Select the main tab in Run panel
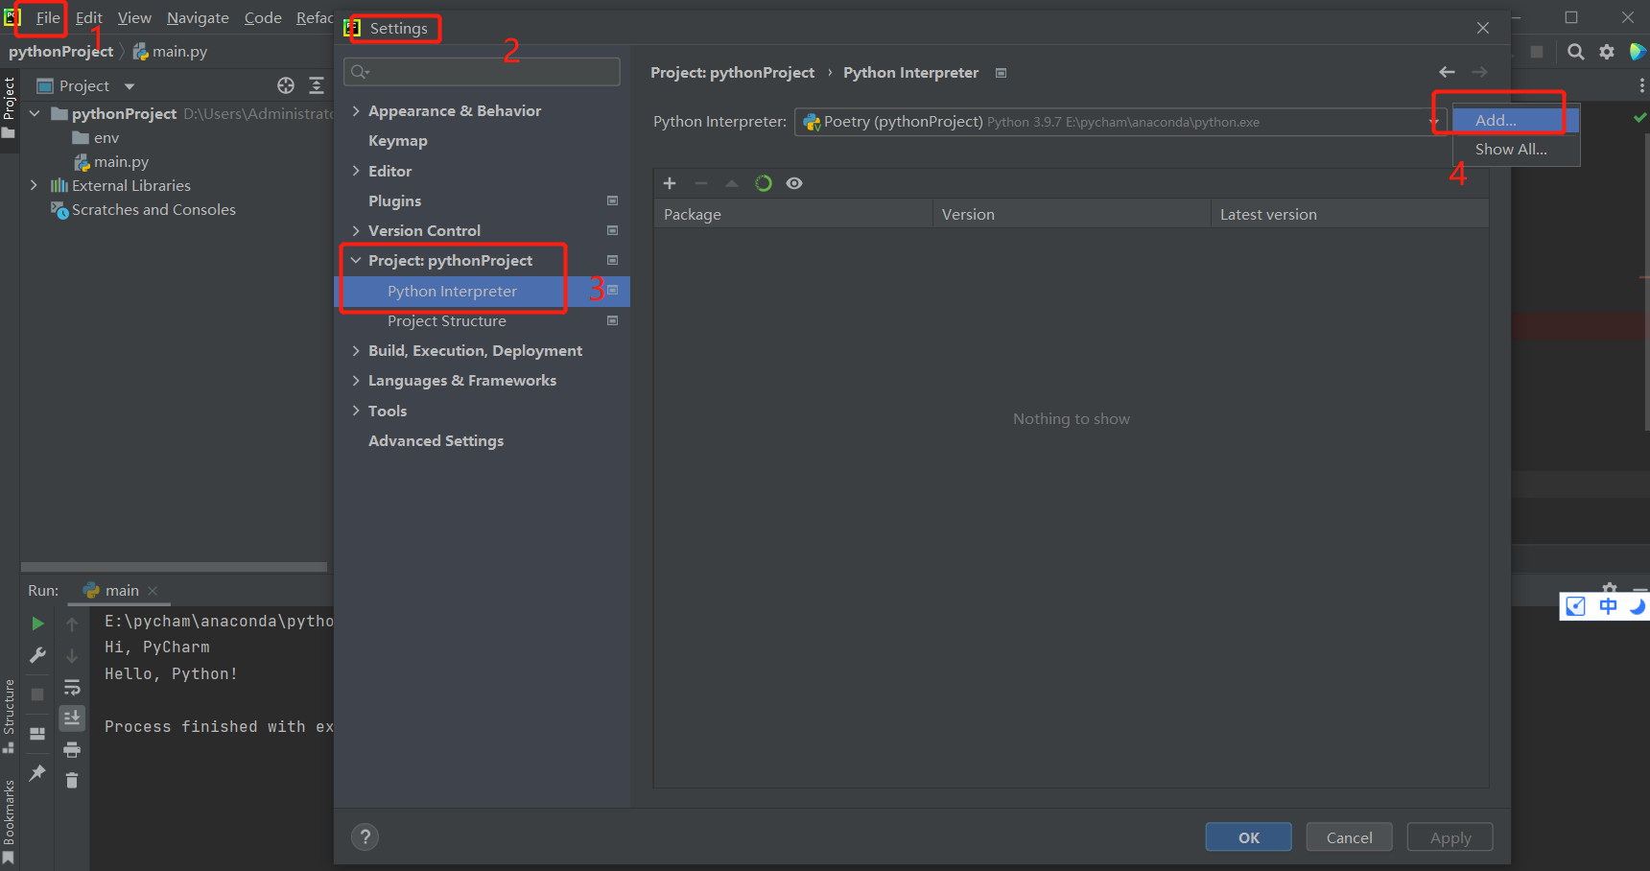1650x871 pixels. (x=119, y=591)
